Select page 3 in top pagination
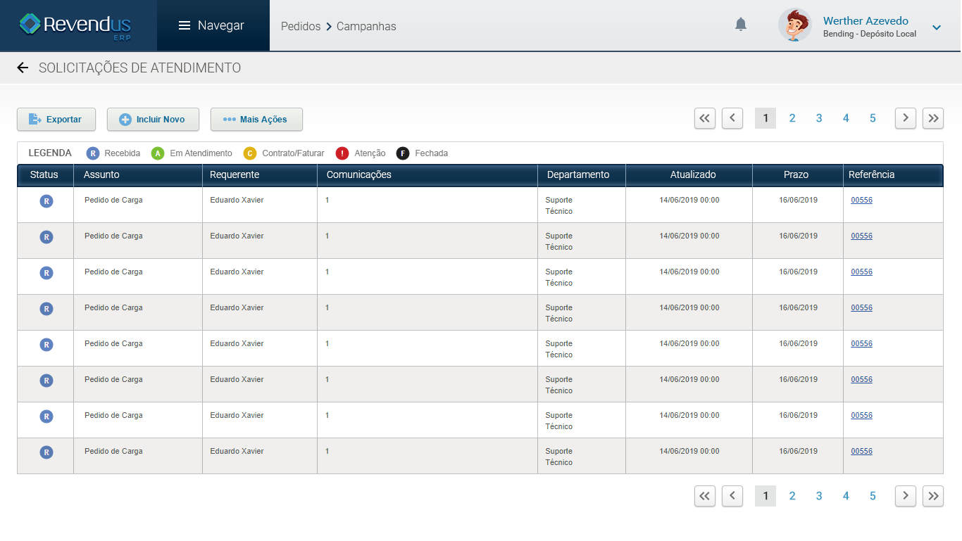This screenshot has width=962, height=541. [x=819, y=118]
